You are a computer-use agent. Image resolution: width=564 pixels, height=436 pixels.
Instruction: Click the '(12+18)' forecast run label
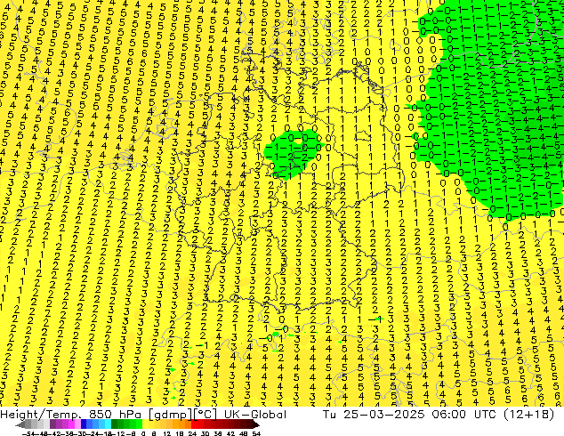(x=529, y=415)
